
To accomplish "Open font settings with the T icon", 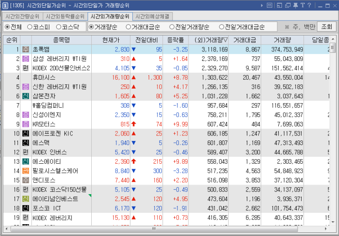I will pos(302,5).
